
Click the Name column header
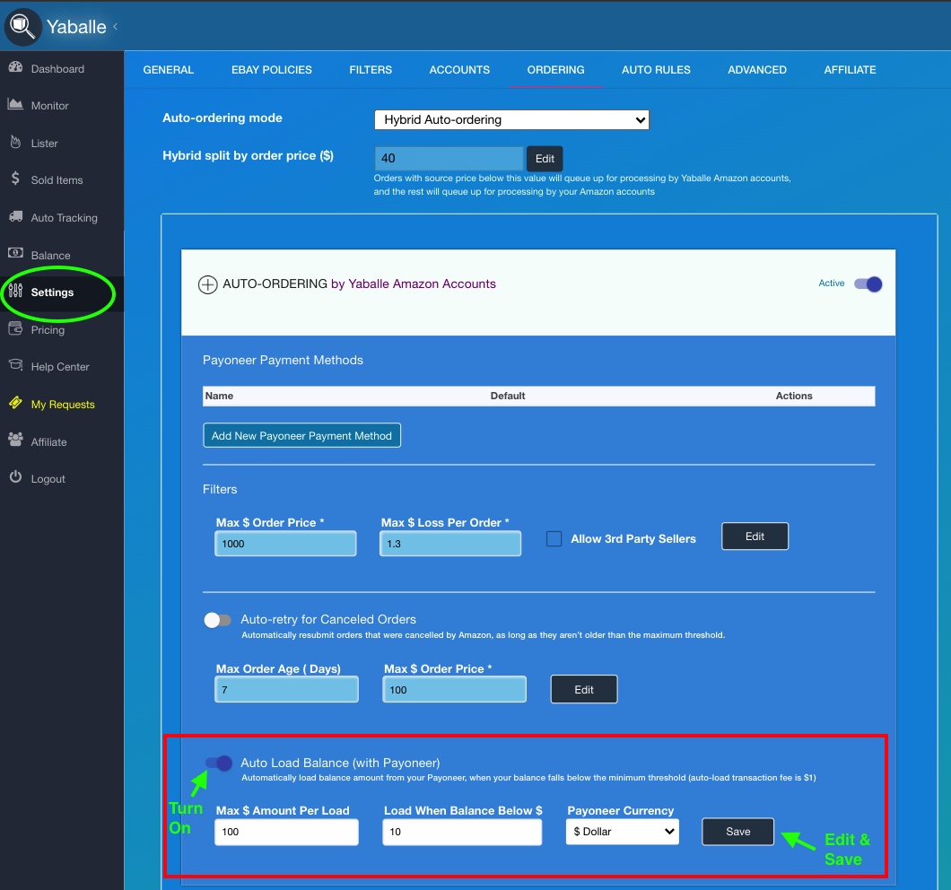coord(219,396)
